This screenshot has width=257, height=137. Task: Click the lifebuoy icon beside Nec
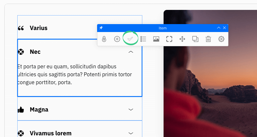[21, 52]
